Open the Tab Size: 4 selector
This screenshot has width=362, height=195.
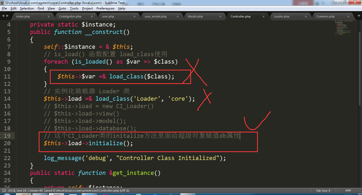pyautogui.click(x=323, y=190)
